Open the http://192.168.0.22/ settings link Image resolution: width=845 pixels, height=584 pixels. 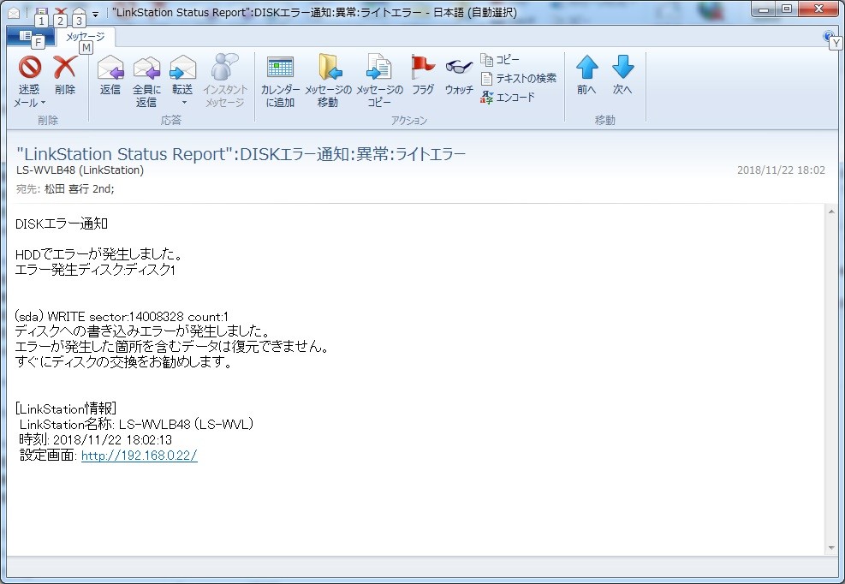pyautogui.click(x=139, y=456)
